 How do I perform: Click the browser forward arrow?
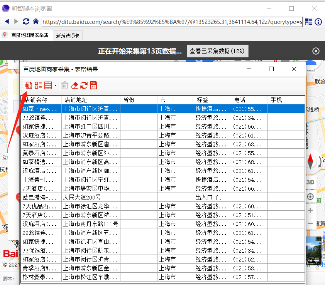pos(16,21)
